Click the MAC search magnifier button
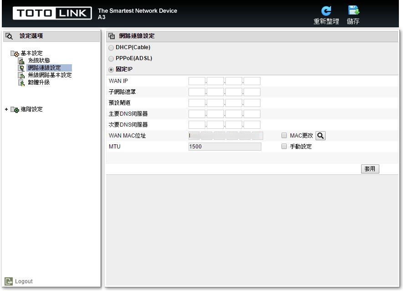 (321, 136)
